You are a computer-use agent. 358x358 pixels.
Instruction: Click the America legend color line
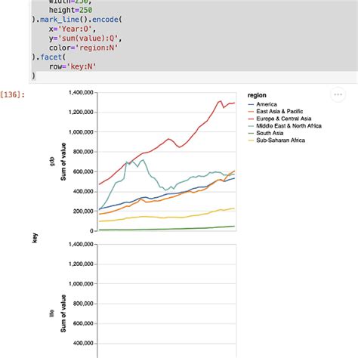pyautogui.click(x=251, y=104)
